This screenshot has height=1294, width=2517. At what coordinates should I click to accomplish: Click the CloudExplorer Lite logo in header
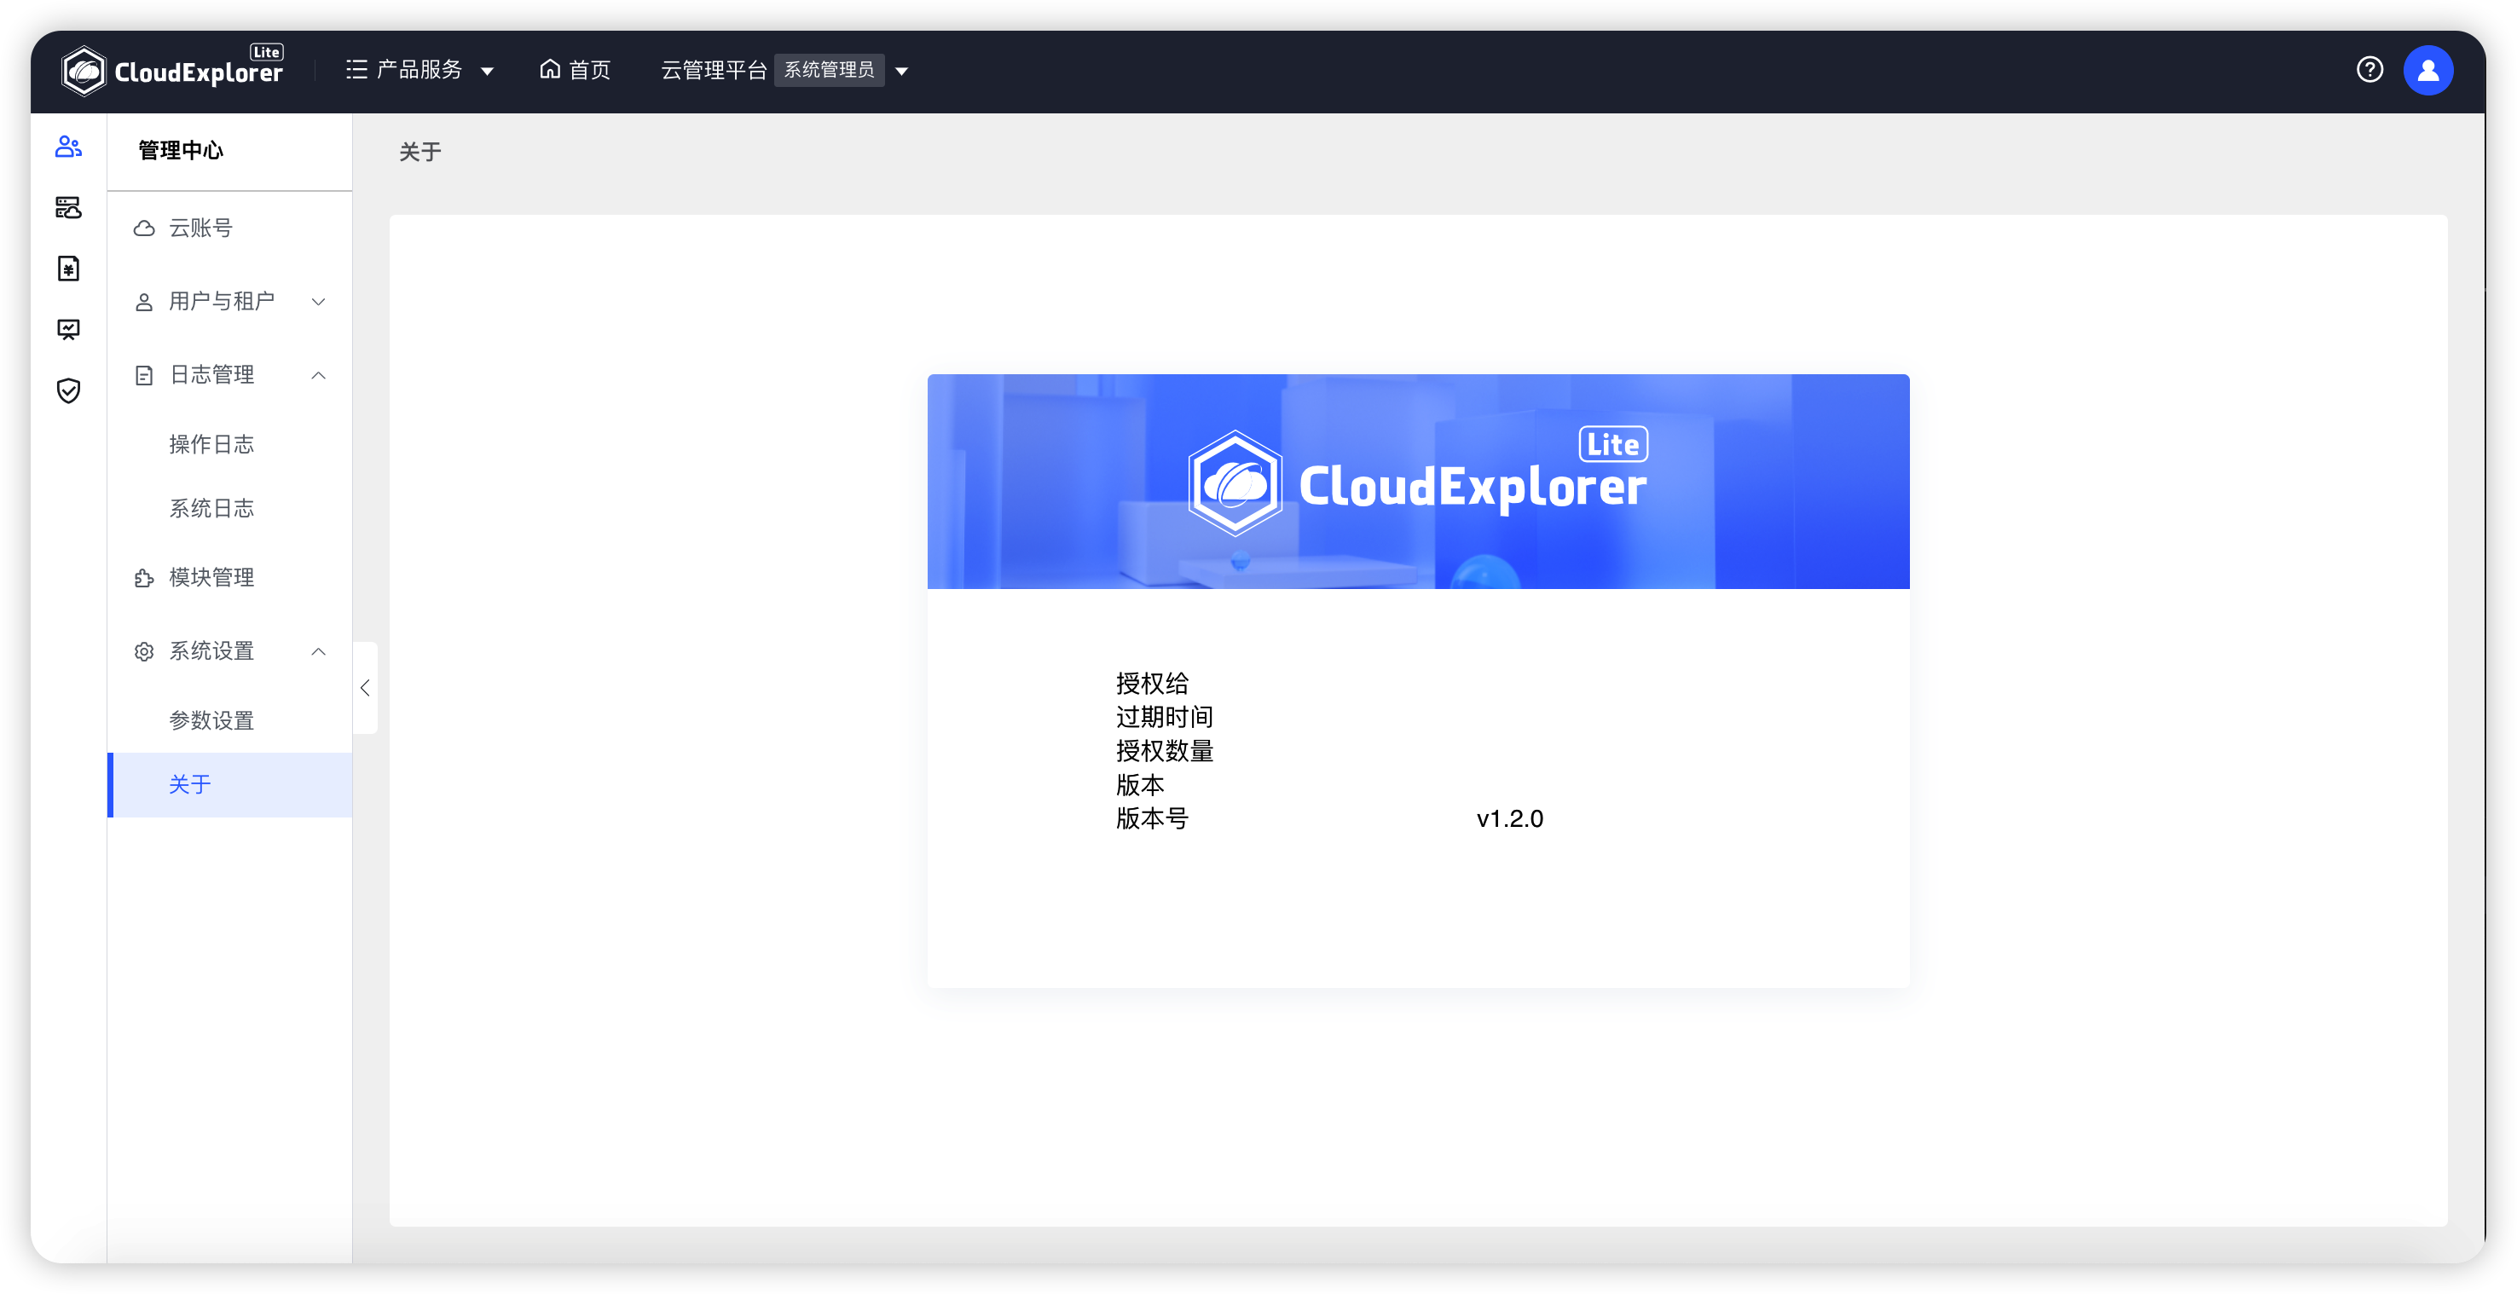point(172,70)
